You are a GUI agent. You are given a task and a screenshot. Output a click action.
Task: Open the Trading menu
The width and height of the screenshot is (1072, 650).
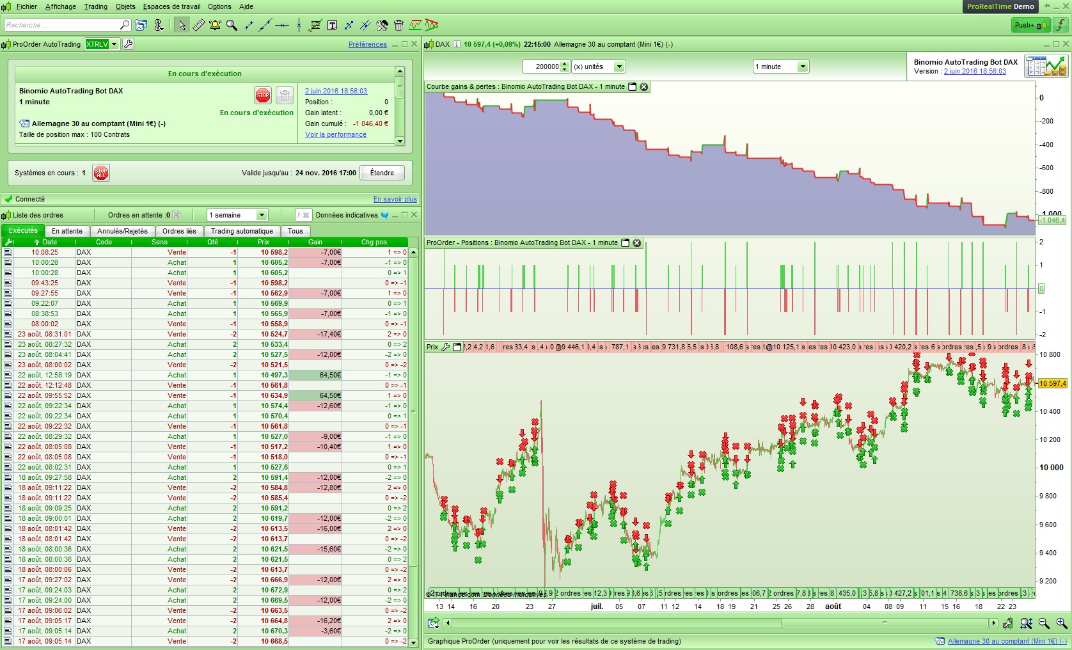point(95,6)
